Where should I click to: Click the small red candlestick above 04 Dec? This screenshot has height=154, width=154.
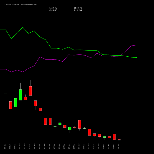(119, 140)
